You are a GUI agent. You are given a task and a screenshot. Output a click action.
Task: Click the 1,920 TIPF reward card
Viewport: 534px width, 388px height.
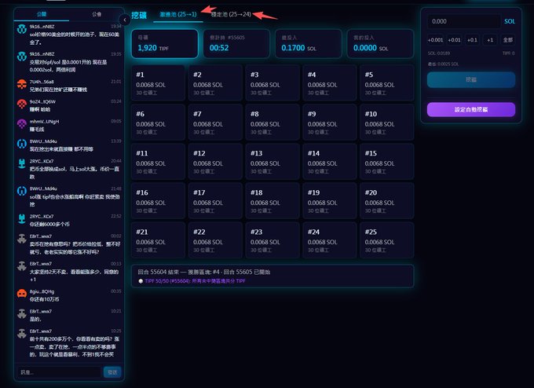pos(165,44)
